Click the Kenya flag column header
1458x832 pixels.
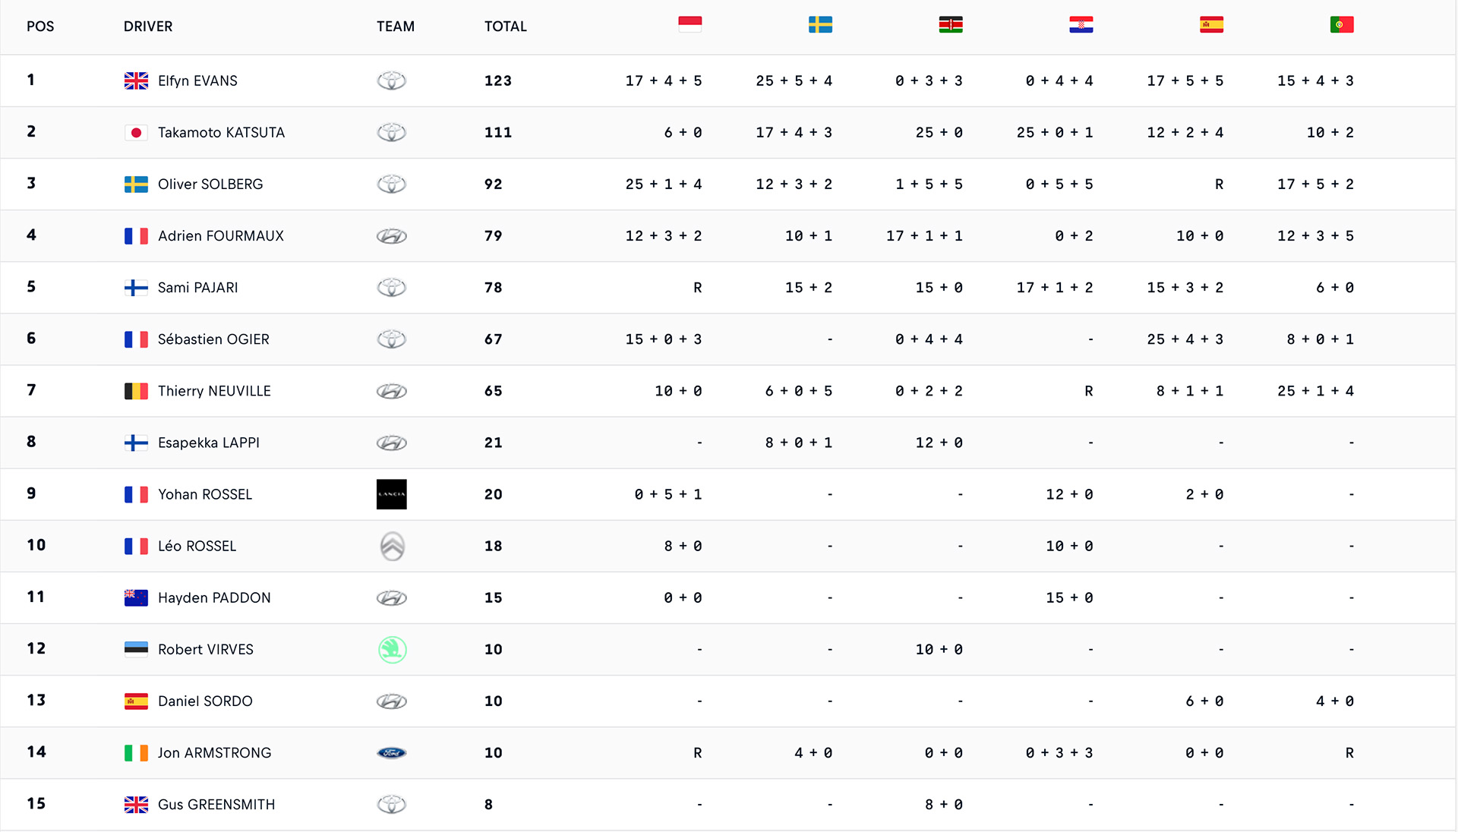951,25
